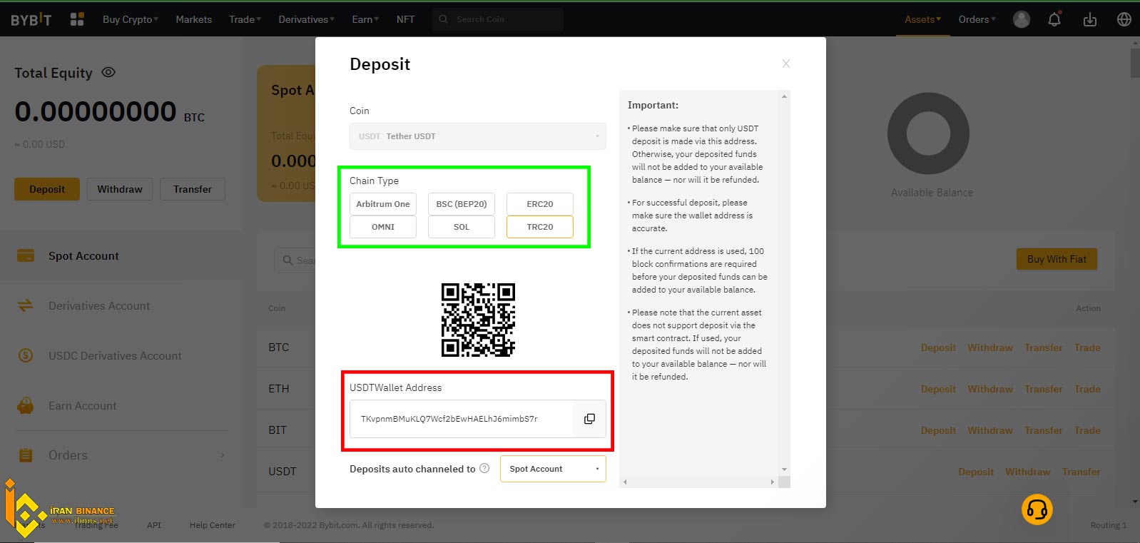Open the user profile avatar
1140x543 pixels.
[x=1022, y=19]
